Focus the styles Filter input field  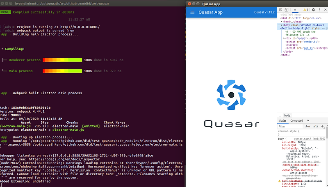(x=290, y=127)
